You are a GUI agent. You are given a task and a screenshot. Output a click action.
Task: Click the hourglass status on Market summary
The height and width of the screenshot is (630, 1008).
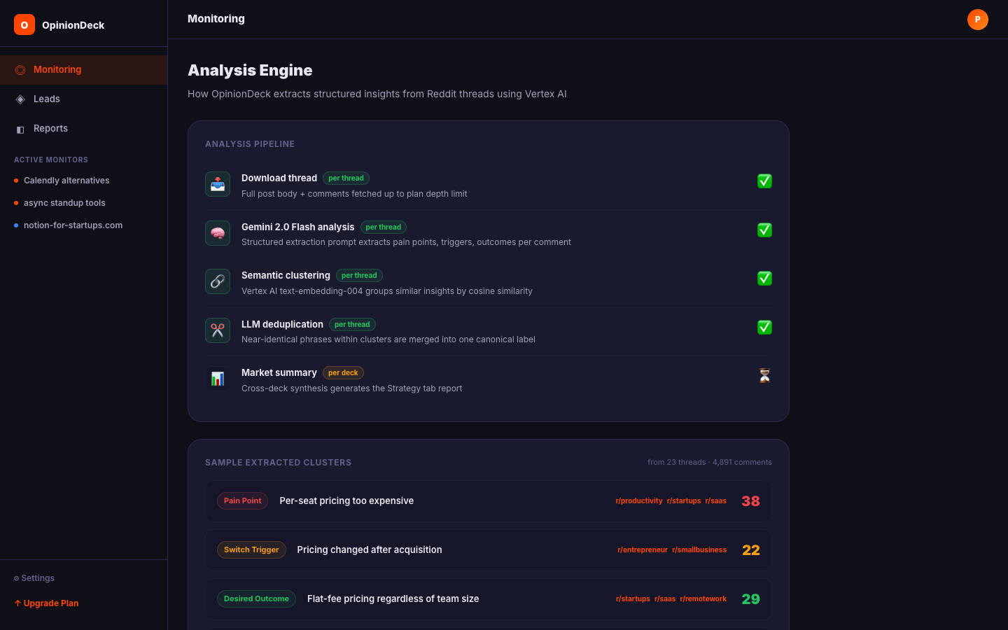(764, 375)
